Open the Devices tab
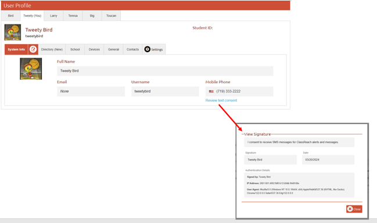 (x=94, y=49)
